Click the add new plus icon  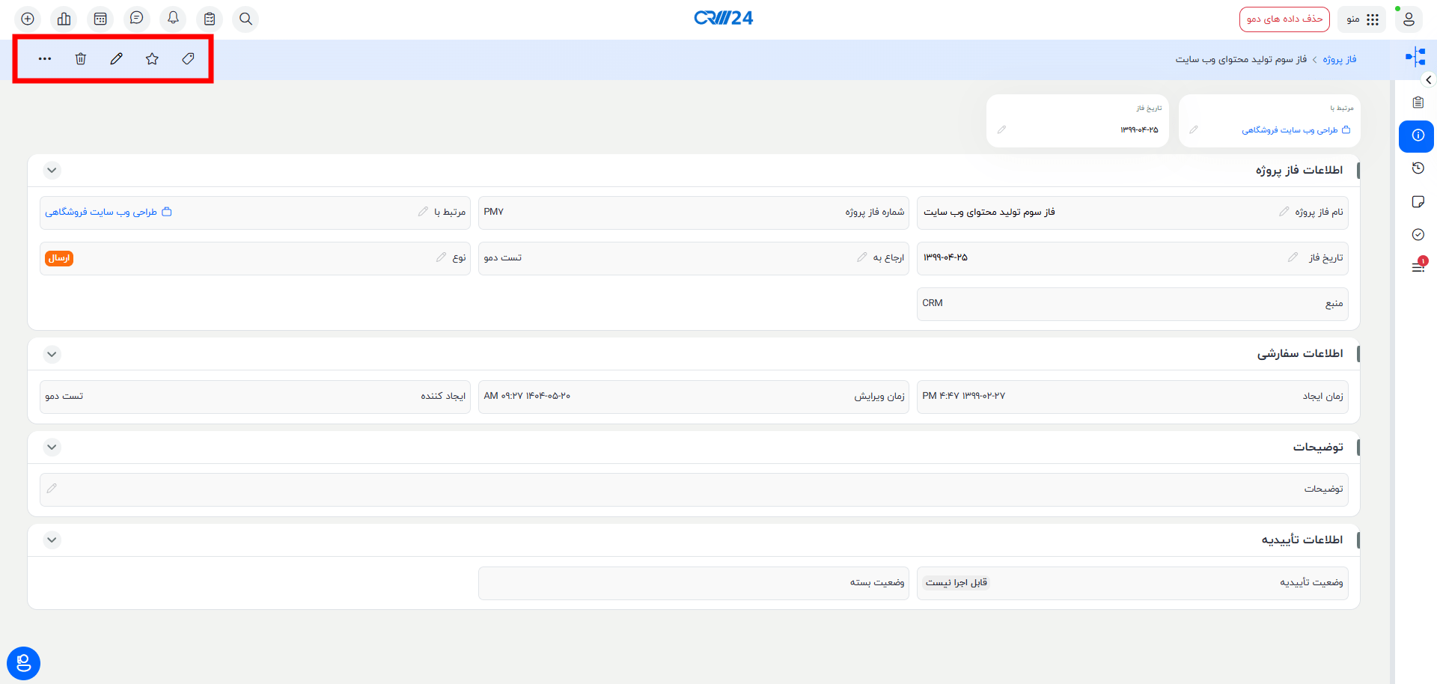tap(28, 19)
